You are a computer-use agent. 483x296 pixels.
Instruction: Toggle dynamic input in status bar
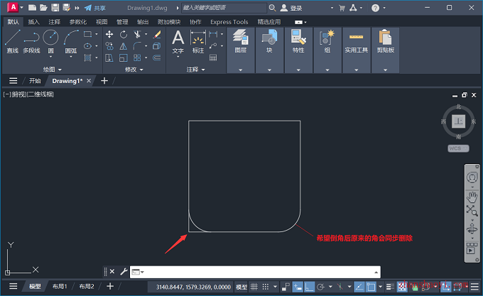298,287
